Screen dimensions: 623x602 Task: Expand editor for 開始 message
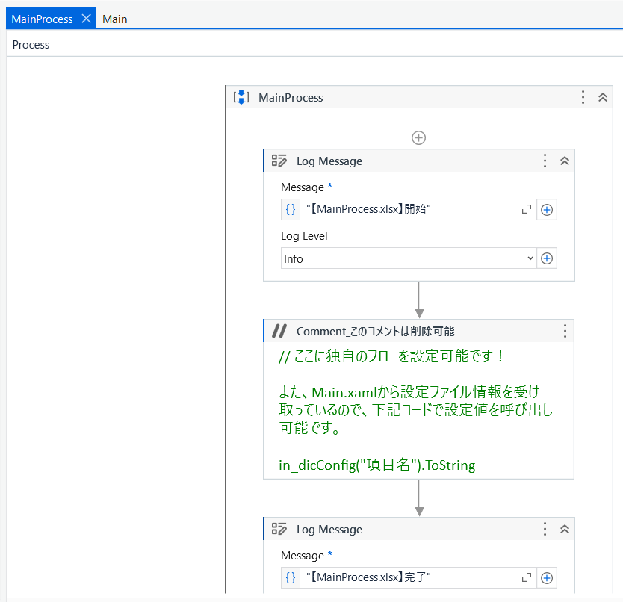pos(527,209)
